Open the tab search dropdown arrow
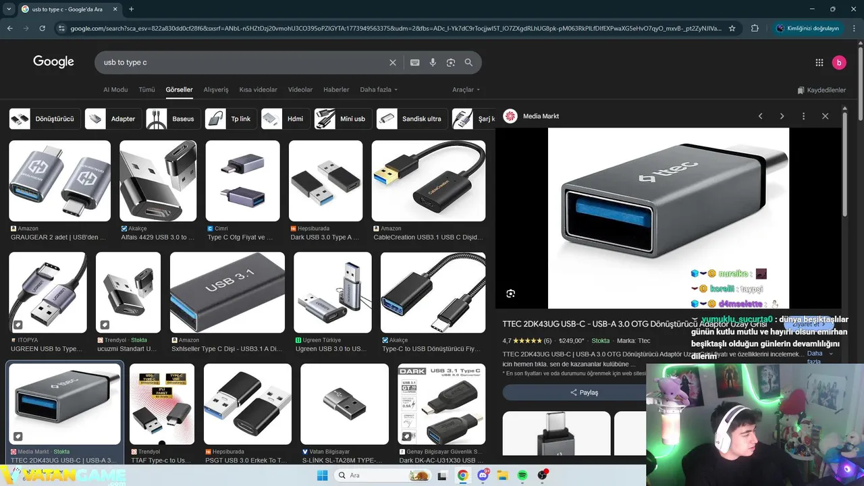This screenshot has height=486, width=864. [x=9, y=9]
